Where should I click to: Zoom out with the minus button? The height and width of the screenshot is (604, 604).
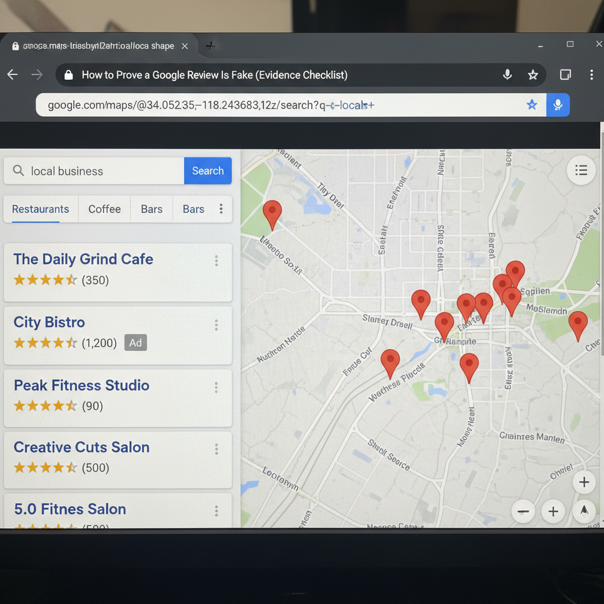[523, 511]
